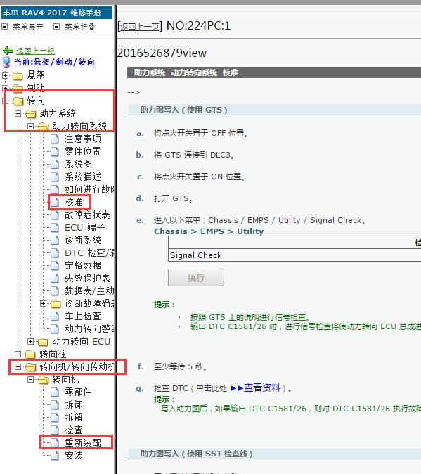Expand the 转向柱 folder node

[18, 354]
